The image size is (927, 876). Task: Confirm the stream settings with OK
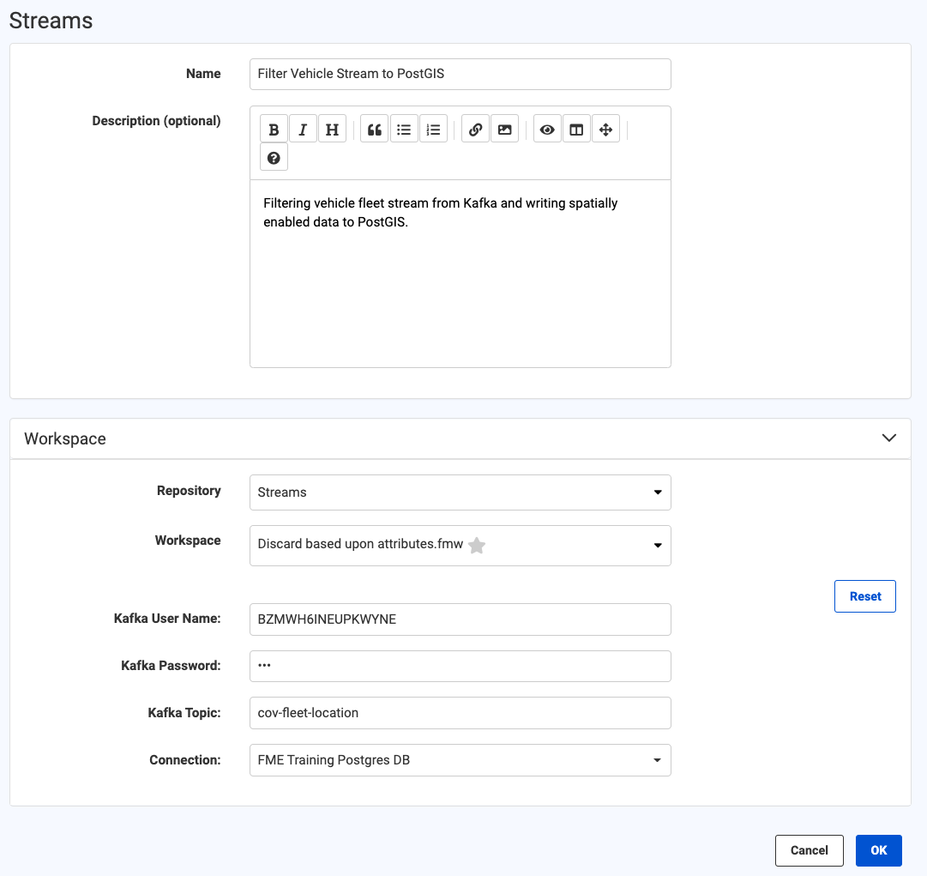(878, 850)
